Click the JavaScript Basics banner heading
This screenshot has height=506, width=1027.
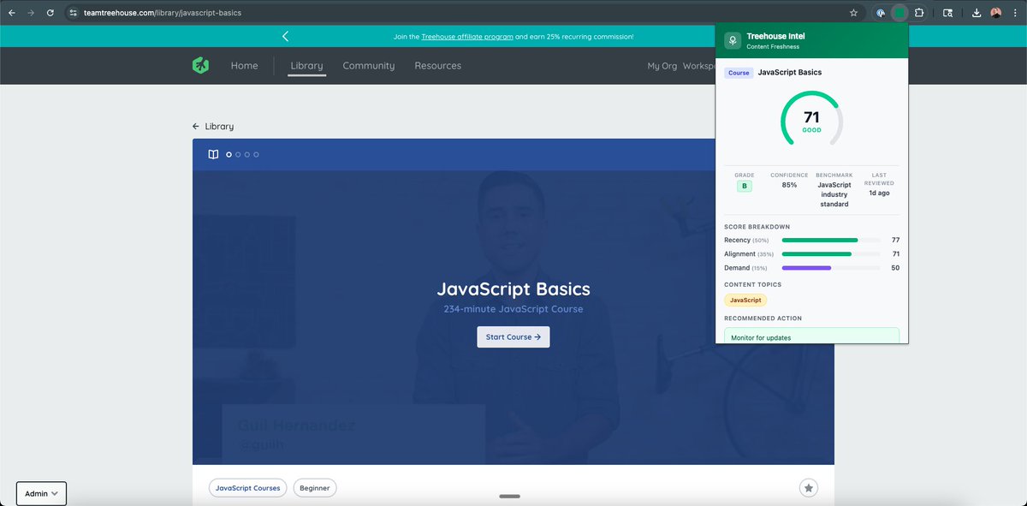(x=513, y=289)
